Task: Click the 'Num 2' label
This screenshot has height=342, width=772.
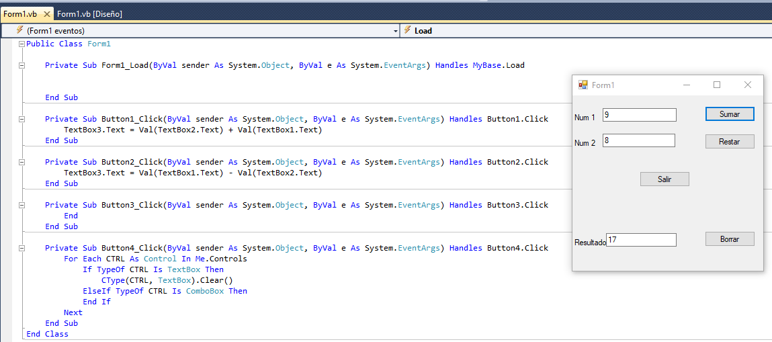Action: coord(585,143)
